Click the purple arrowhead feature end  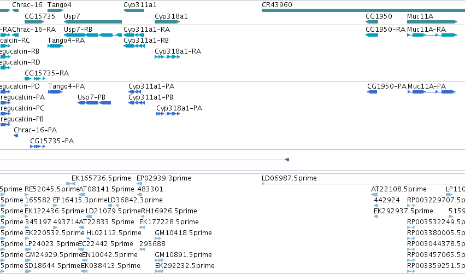(287, 160)
